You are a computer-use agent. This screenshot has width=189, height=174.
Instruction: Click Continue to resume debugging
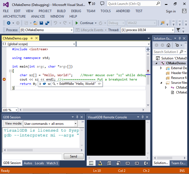(x=84, y=23)
